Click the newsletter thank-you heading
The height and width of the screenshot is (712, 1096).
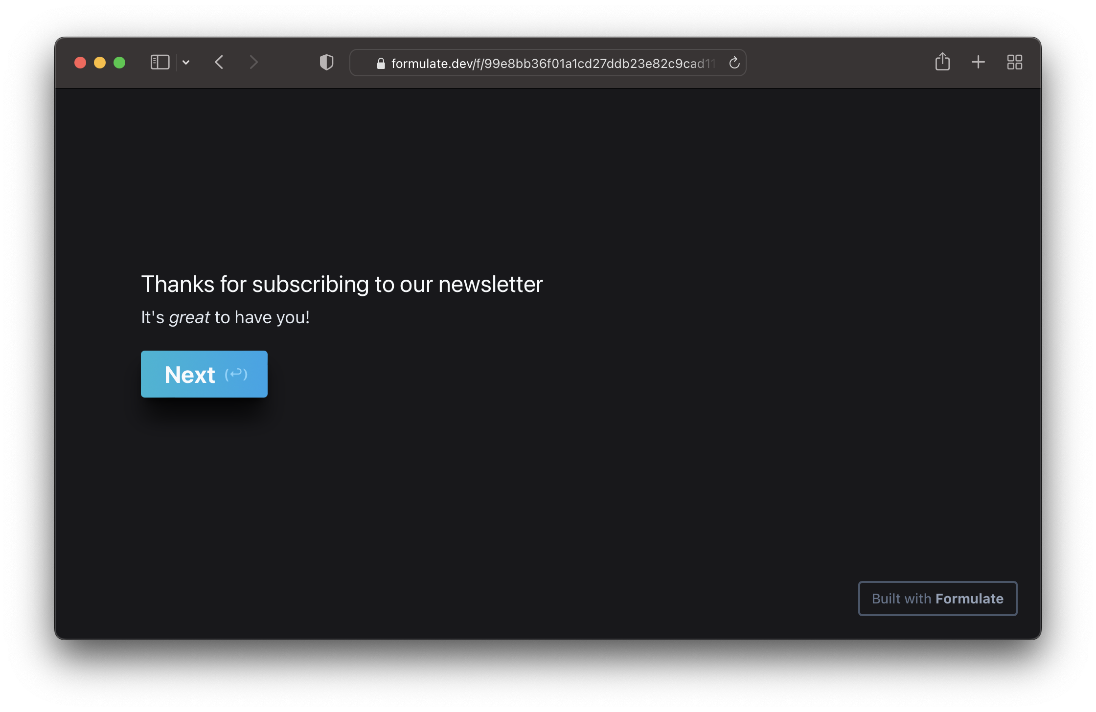pos(342,284)
